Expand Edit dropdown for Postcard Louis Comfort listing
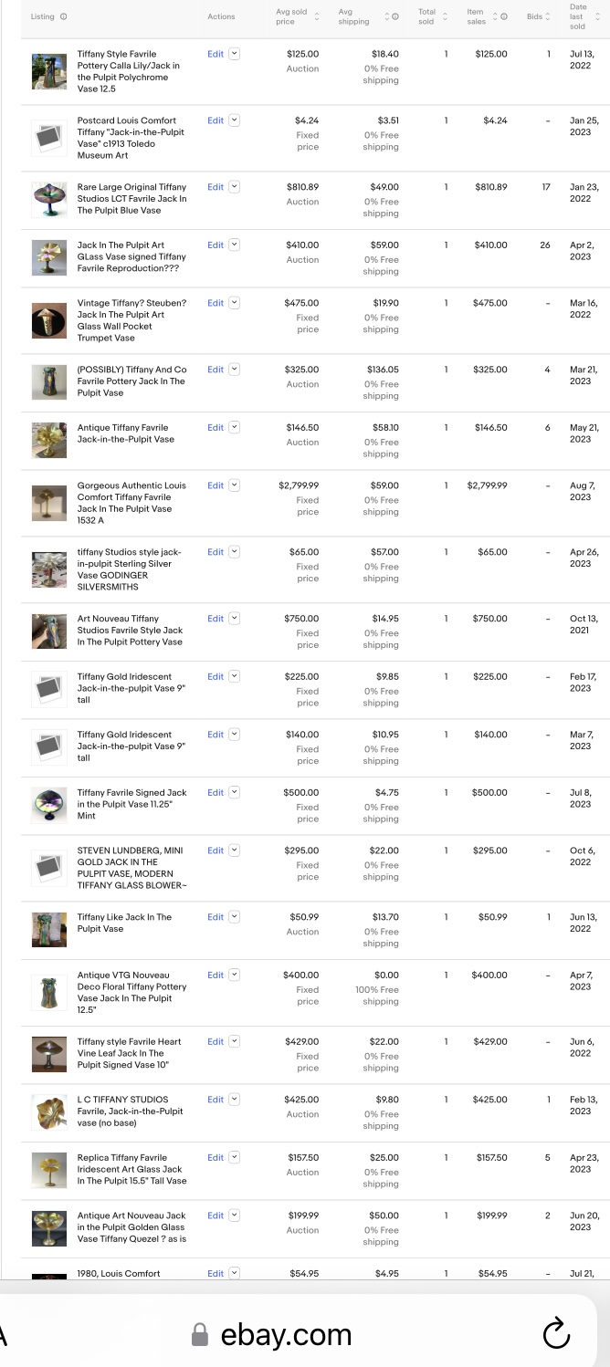The height and width of the screenshot is (1367, 610). [x=235, y=120]
